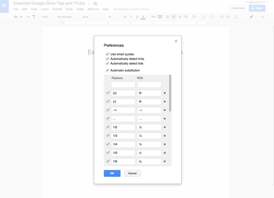Open the Format menu
Image resolution: width=274 pixels, height=198 pixels.
57,9
